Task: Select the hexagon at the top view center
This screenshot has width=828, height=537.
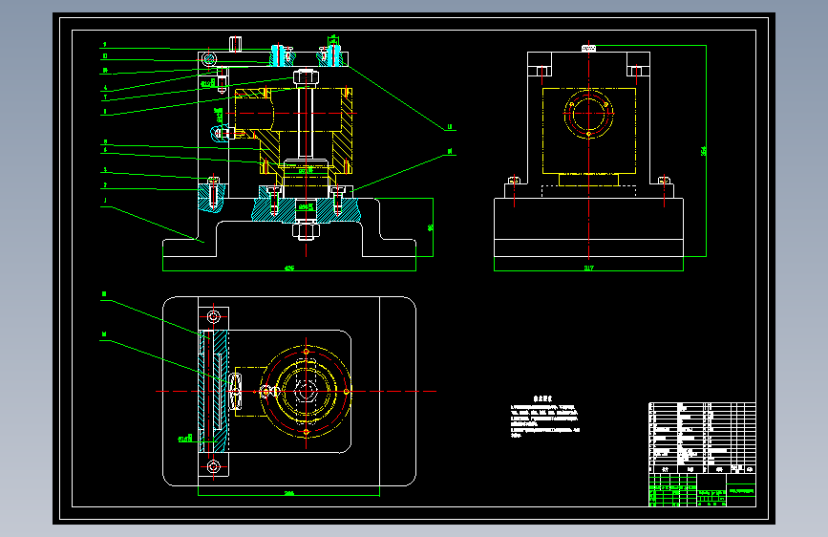Action: pyautogui.click(x=306, y=392)
